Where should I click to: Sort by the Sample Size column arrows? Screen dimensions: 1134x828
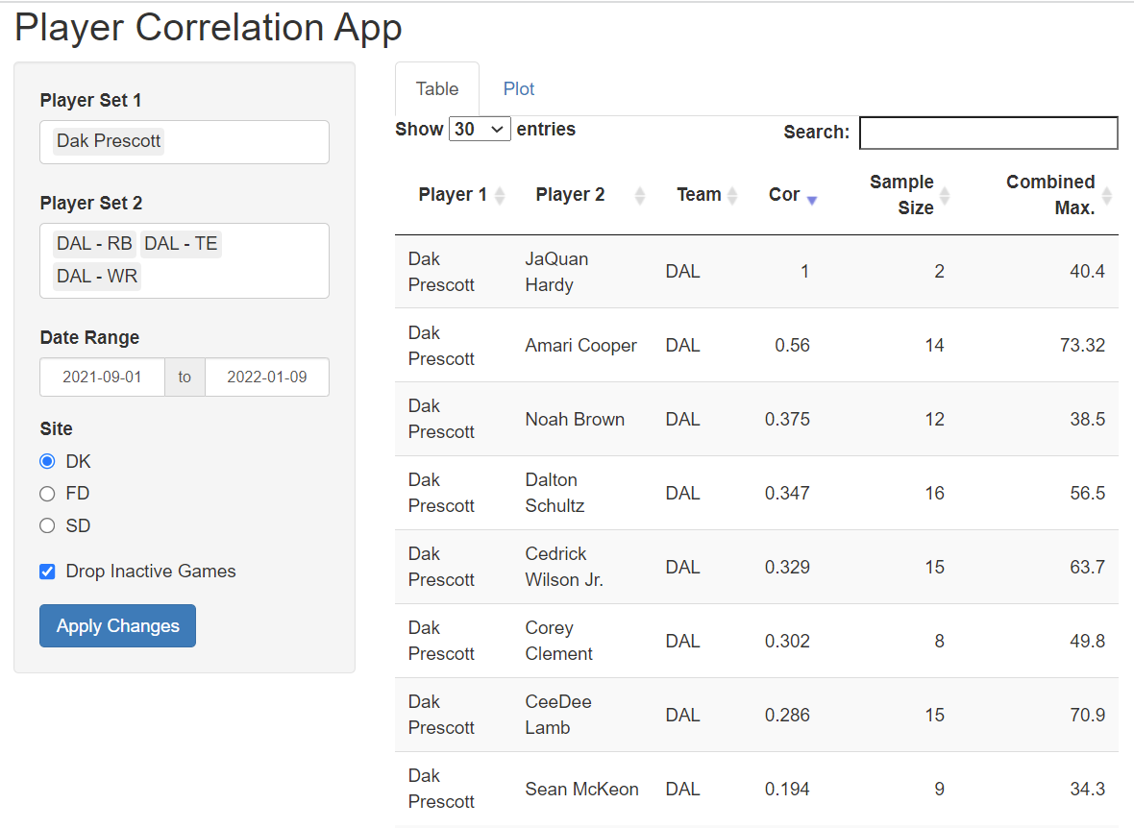(945, 195)
